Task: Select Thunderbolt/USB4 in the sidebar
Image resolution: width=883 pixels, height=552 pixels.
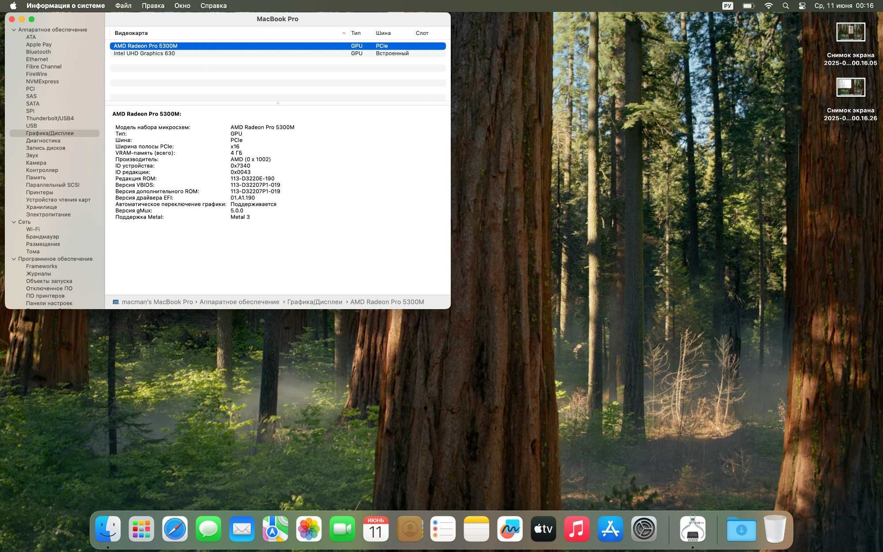Action: point(50,118)
